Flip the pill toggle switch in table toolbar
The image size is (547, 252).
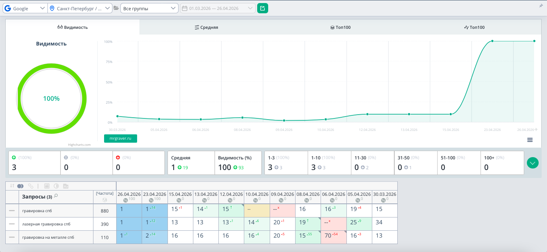click(x=21, y=186)
